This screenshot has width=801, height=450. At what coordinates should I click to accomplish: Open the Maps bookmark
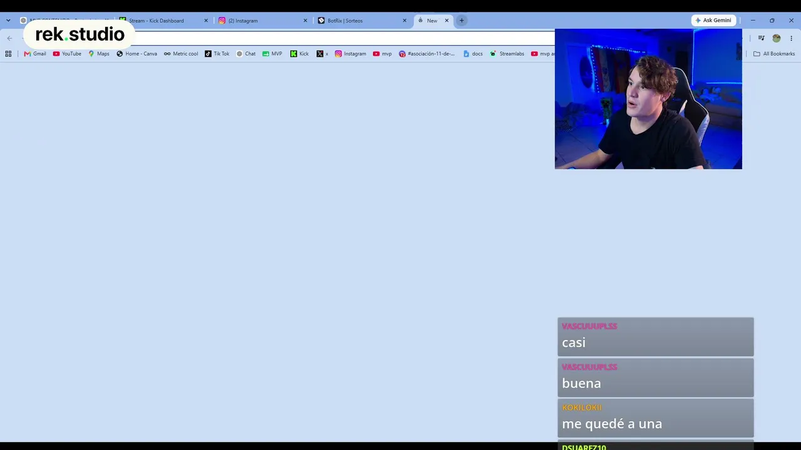pos(98,54)
